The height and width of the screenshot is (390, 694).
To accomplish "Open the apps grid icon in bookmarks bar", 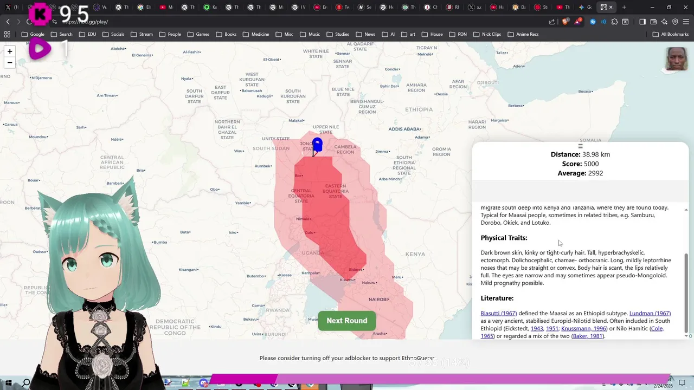I will [x=7, y=34].
